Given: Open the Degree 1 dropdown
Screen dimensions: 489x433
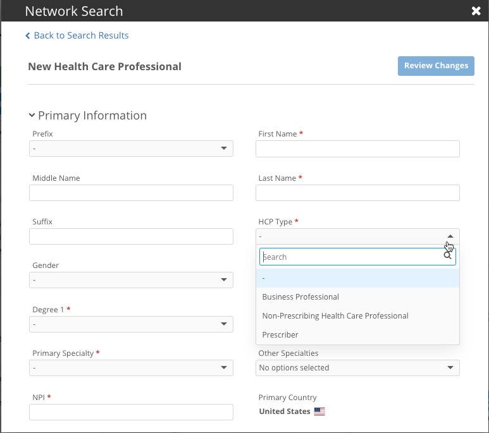Looking at the screenshot, I should click(131, 324).
